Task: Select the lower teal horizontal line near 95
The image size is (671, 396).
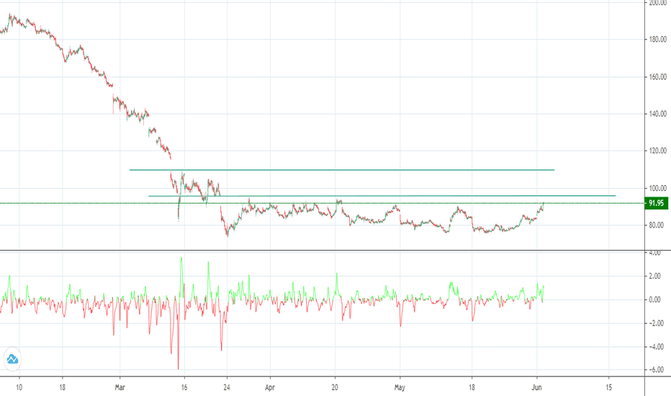Action: pyautogui.click(x=382, y=196)
